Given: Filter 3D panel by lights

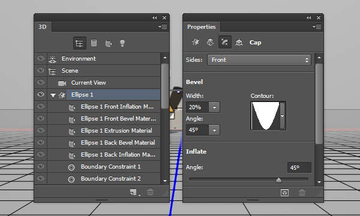Looking at the screenshot, I should [122, 43].
